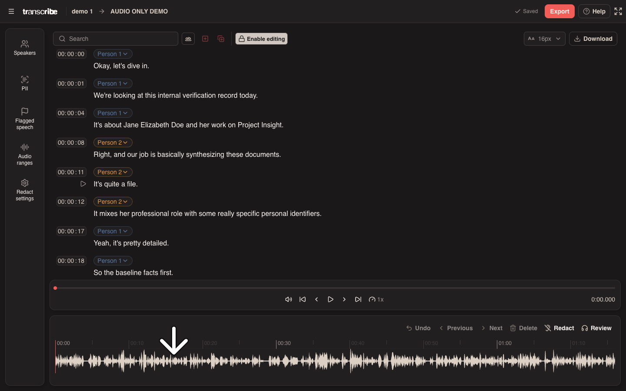This screenshot has height=391, width=626.
Task: Click the find-and-replace icon next to Search
Action: 188,39
